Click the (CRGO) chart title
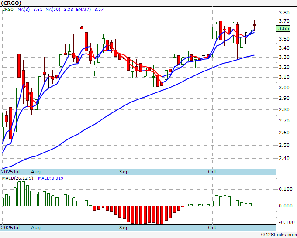This screenshot has width=297, height=238. (x=11, y=3)
